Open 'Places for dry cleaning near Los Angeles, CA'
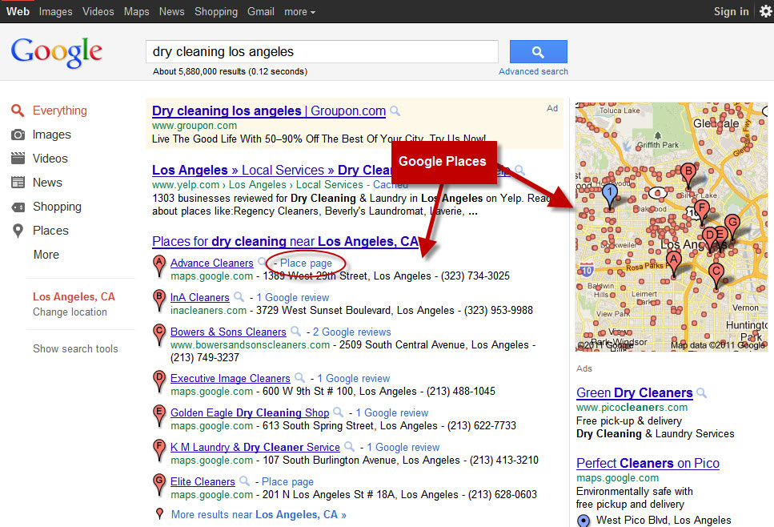 click(285, 242)
